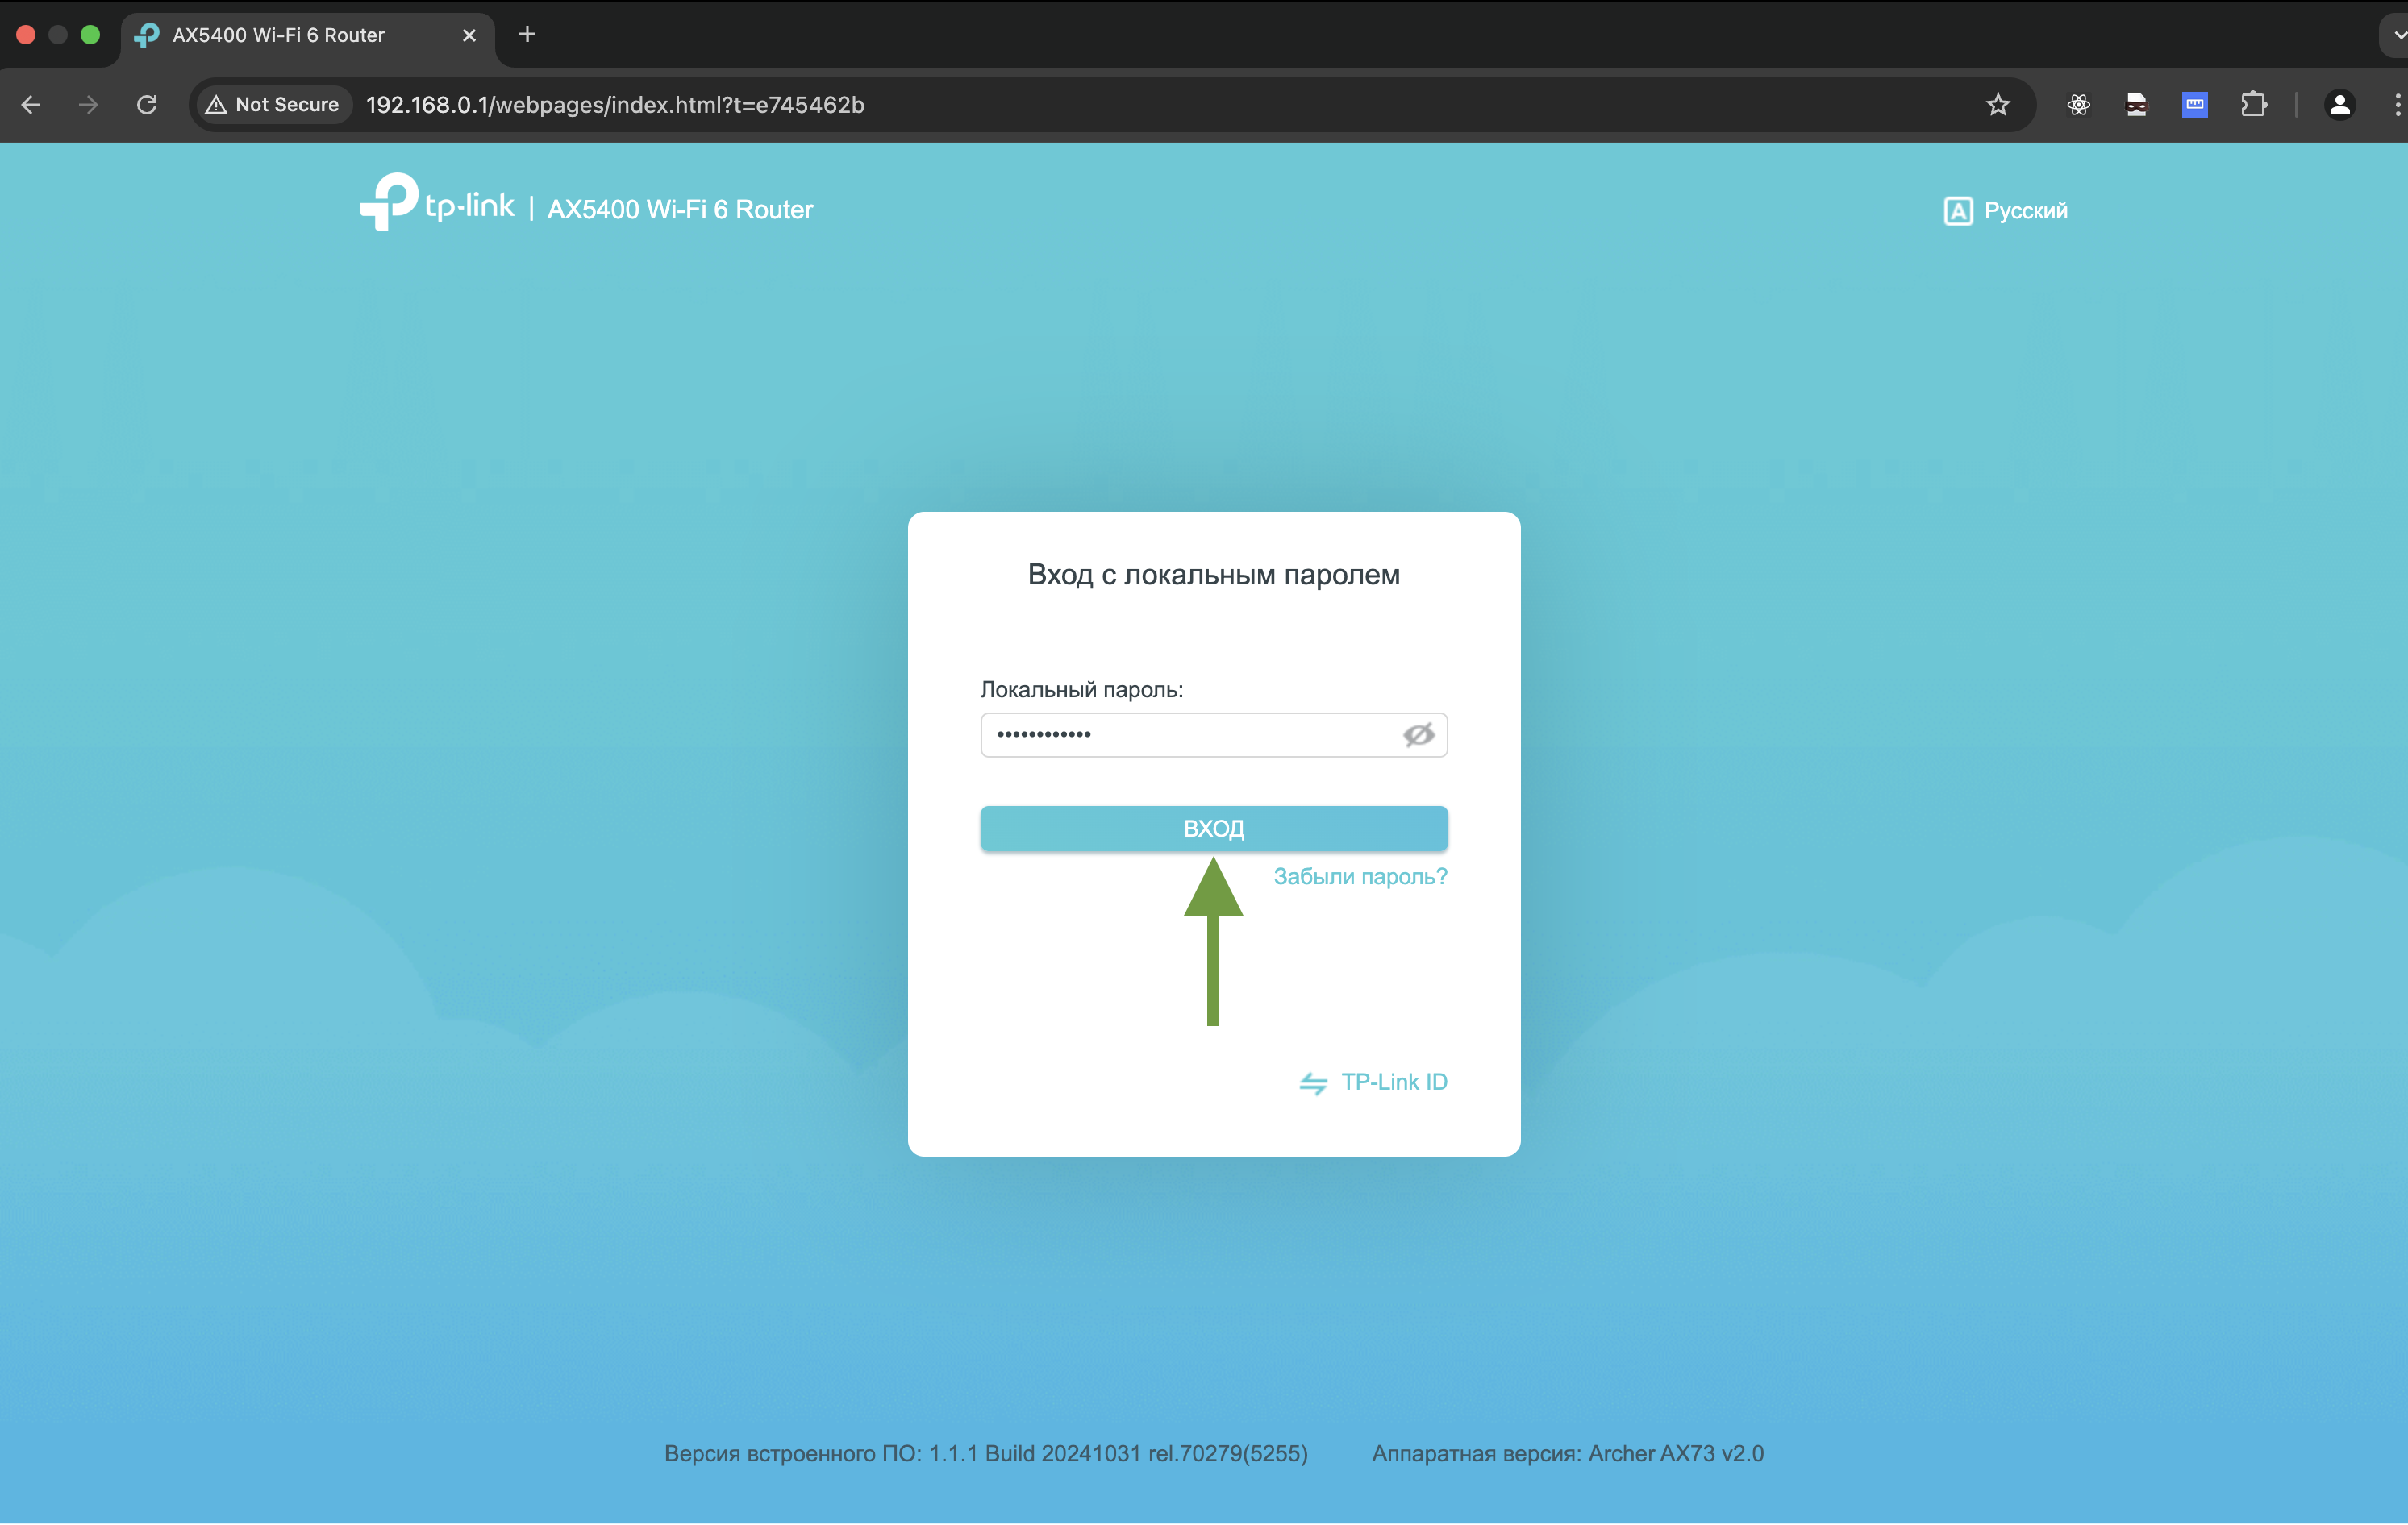Click the React DevTools extension icon

2078,105
